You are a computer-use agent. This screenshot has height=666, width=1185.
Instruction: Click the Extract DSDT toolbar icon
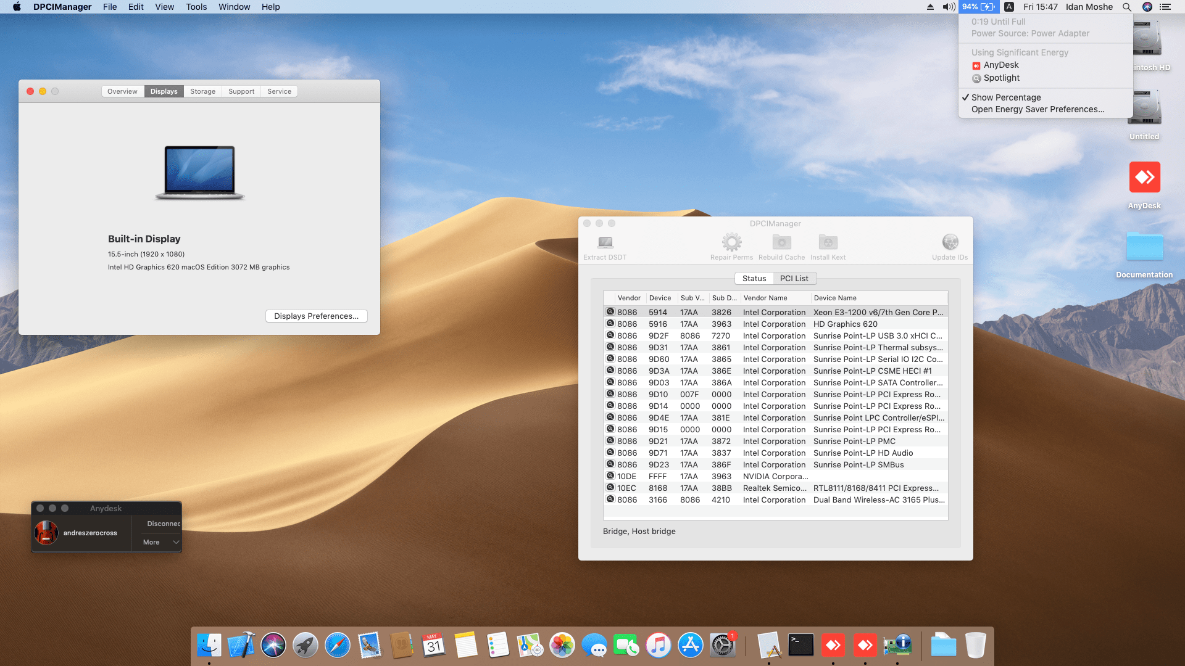coord(605,242)
